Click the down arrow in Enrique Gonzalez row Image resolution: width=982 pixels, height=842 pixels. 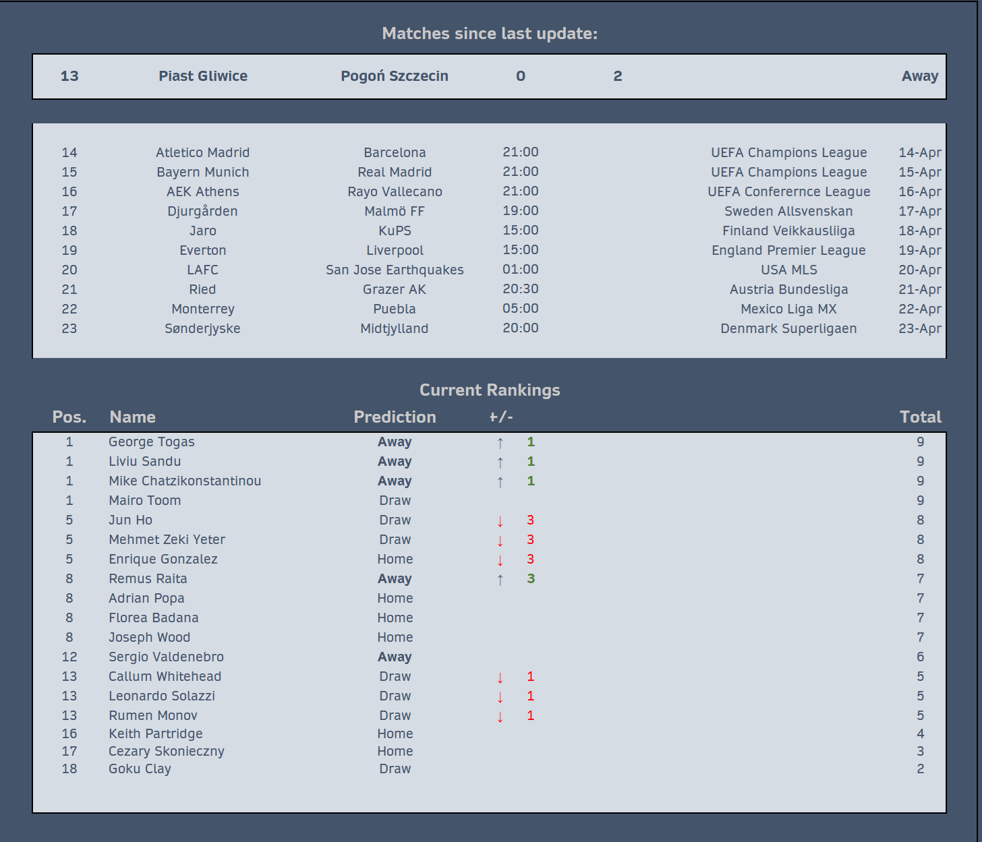click(x=500, y=560)
